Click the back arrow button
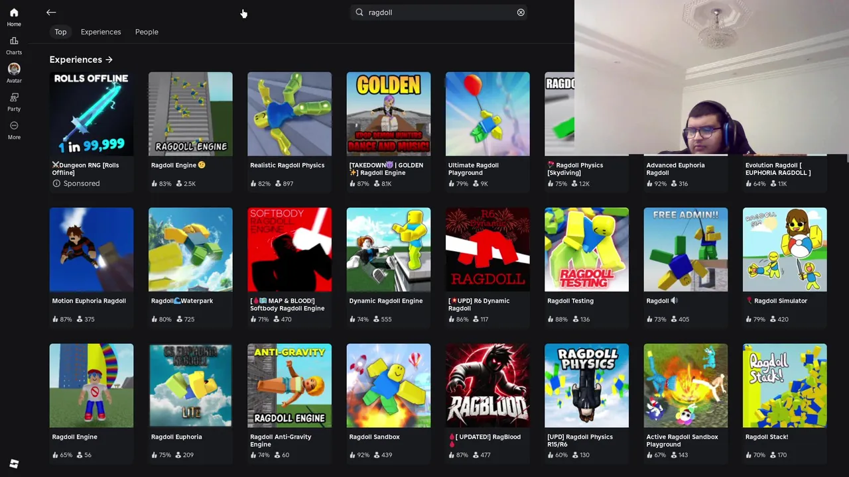The image size is (849, 477). tap(51, 13)
